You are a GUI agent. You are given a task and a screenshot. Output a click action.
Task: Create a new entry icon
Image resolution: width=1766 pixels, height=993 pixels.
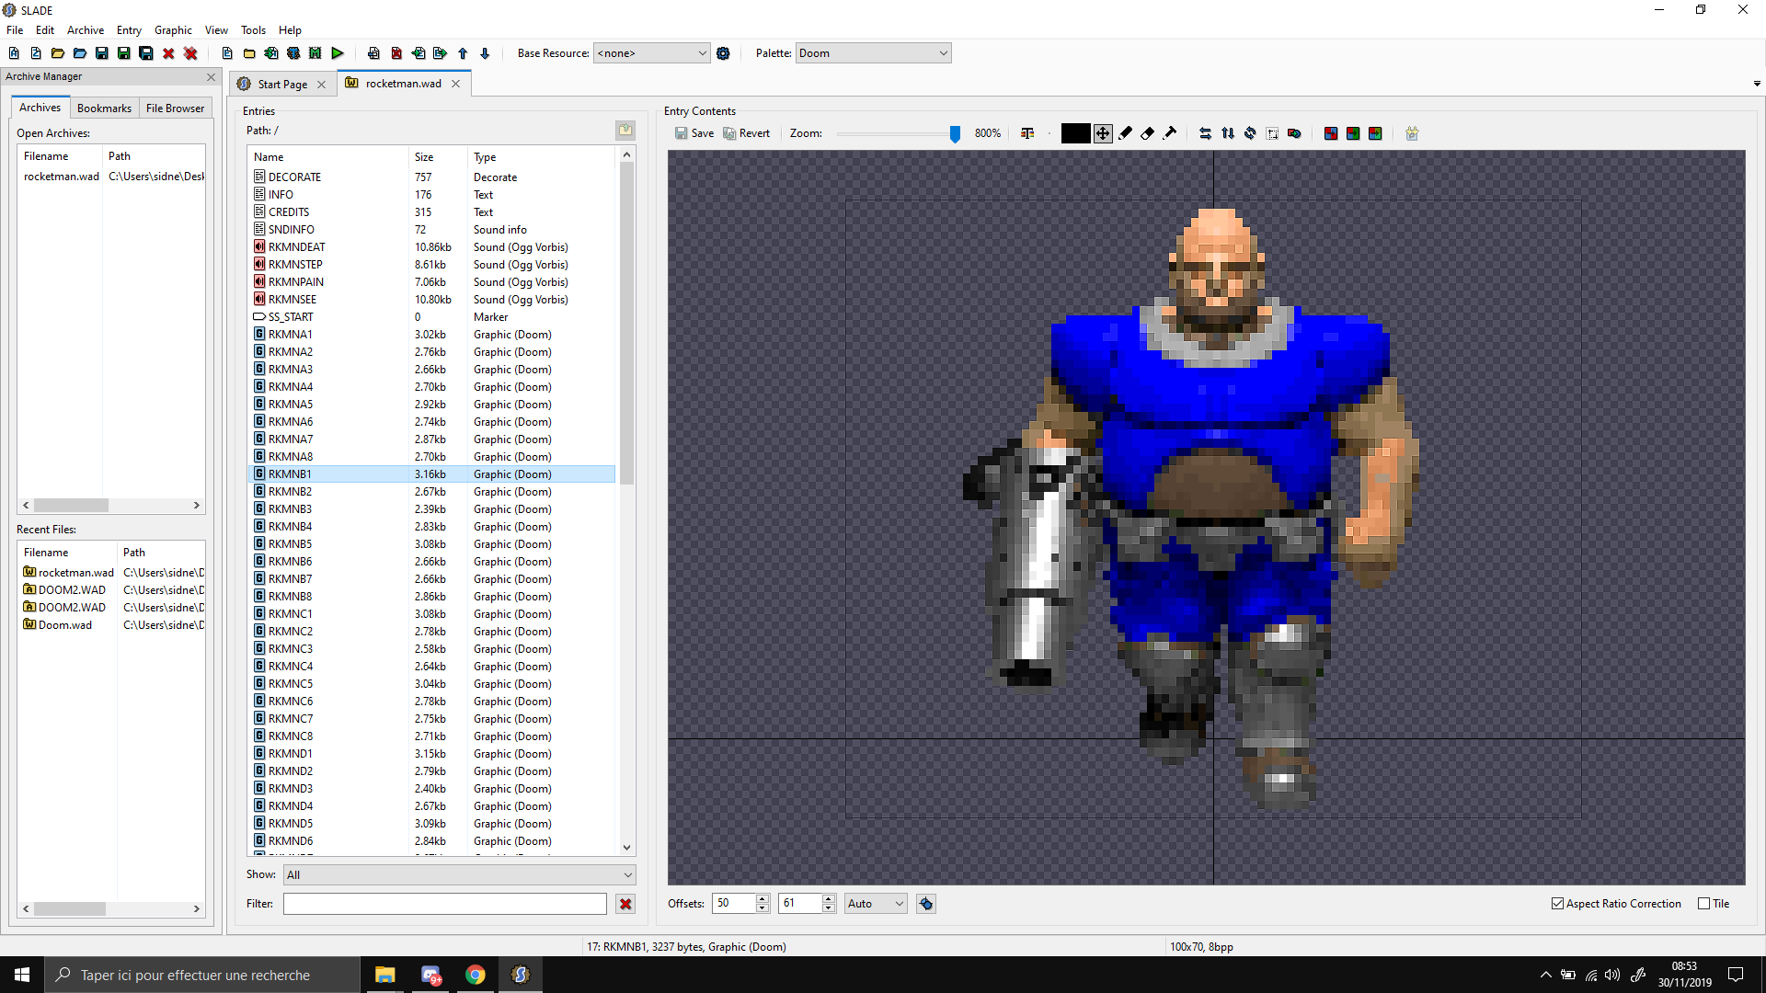pyautogui.click(x=227, y=53)
